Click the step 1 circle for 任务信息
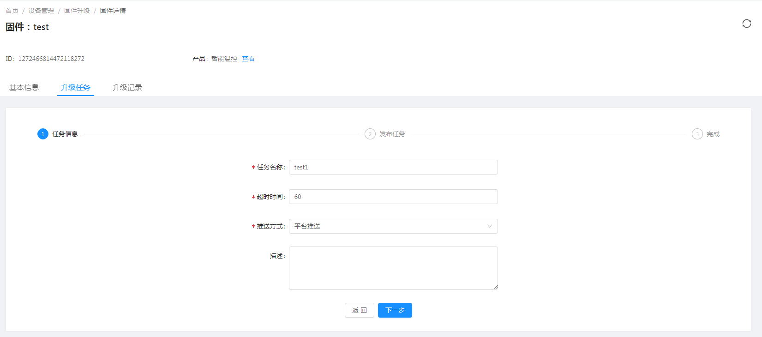 43,134
